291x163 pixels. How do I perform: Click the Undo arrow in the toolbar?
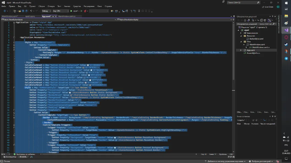point(31,11)
